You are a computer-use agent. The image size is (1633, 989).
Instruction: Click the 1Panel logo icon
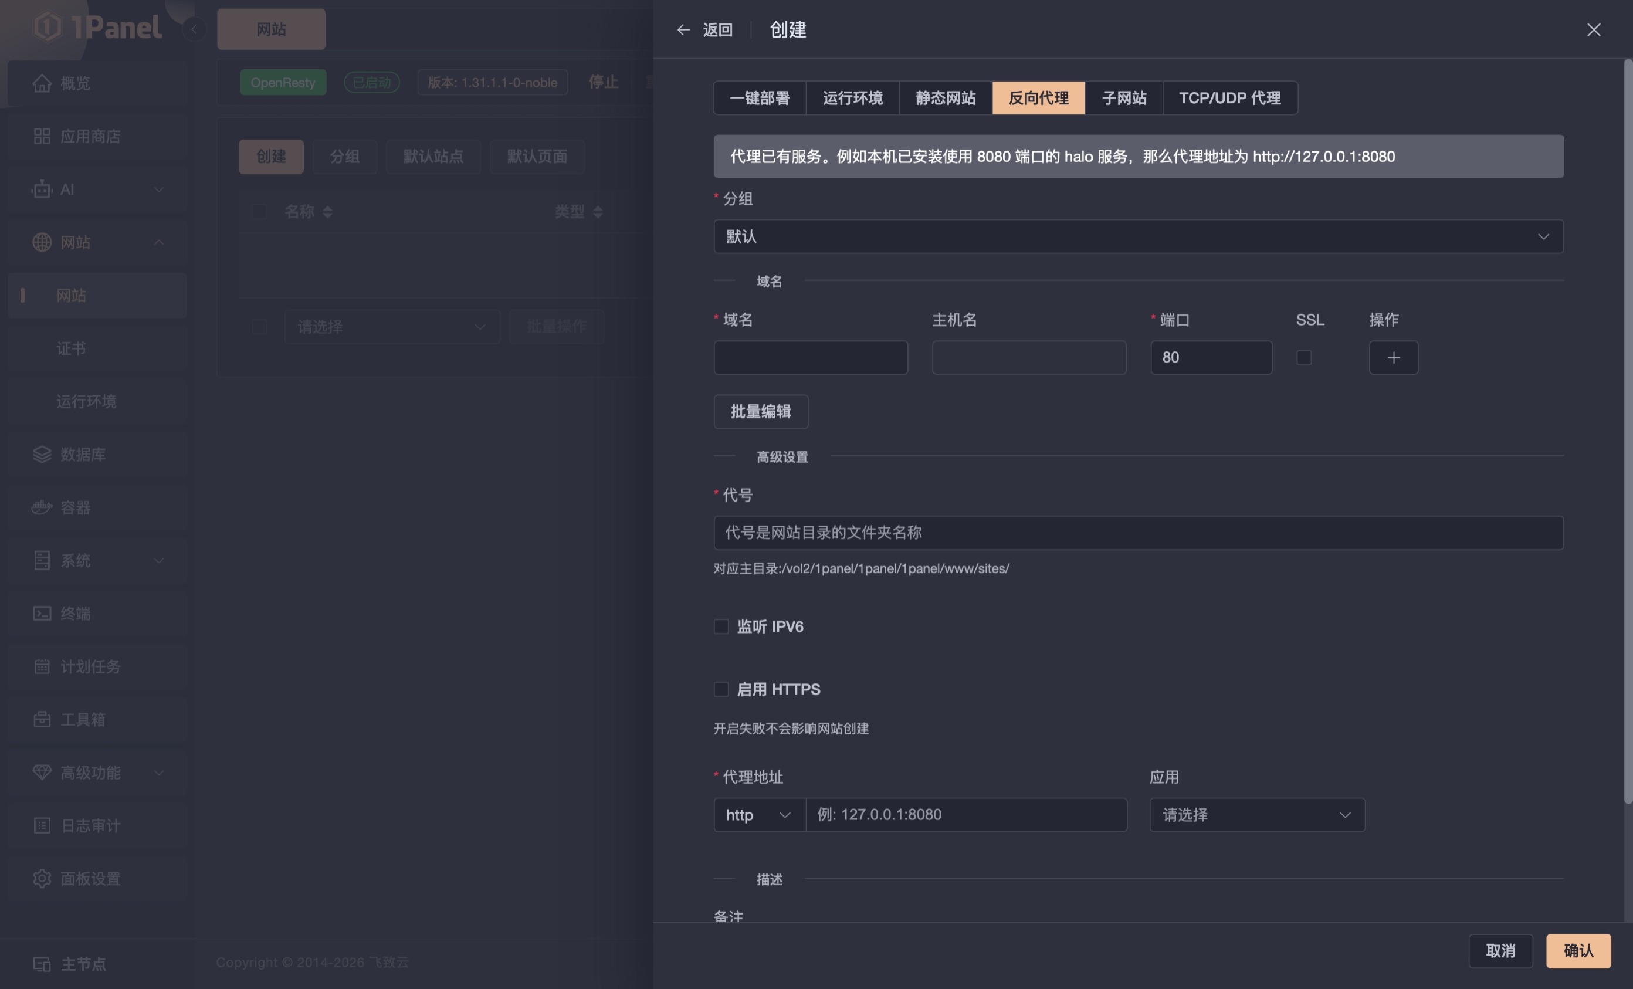coord(48,26)
